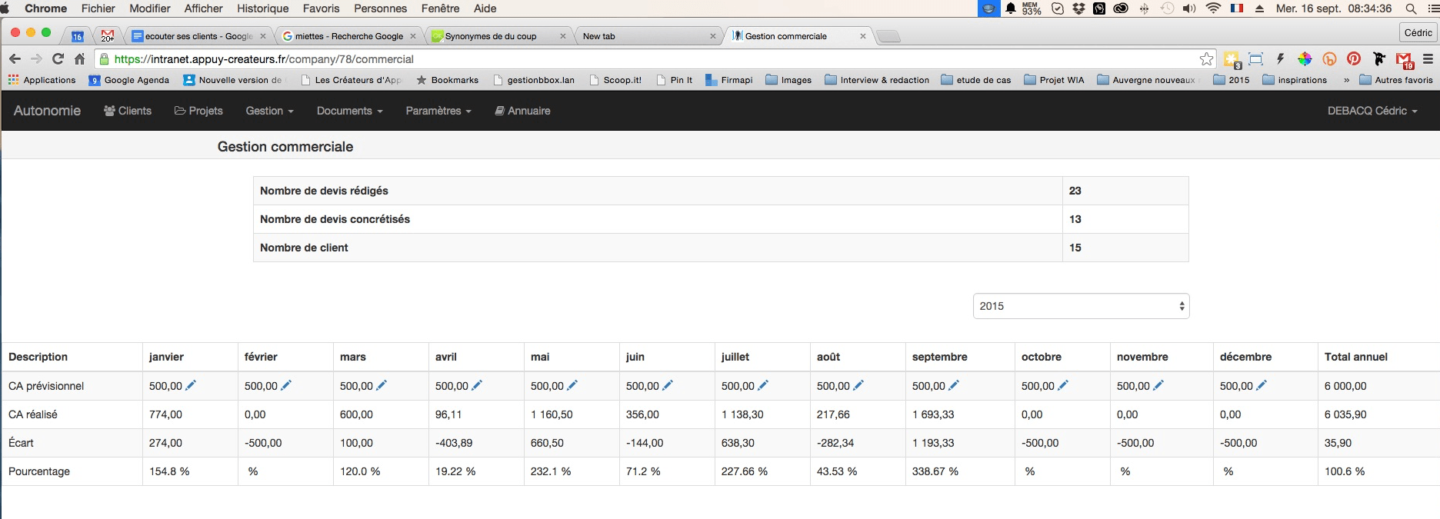
Task: Open the Interview & redaction bookmark folder
Action: (x=877, y=80)
